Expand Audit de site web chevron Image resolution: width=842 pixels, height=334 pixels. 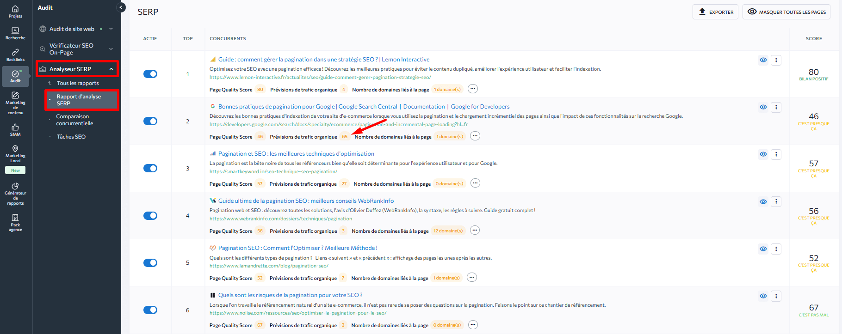[111, 29]
